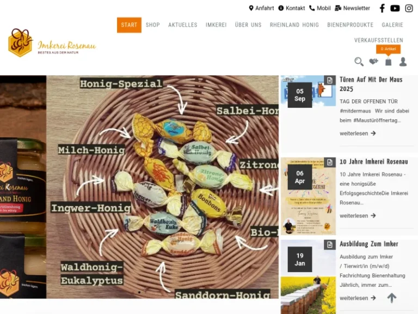Screen dimensions: 418x314
Task: Open the Instagram profile icon
Action: pos(409,8)
